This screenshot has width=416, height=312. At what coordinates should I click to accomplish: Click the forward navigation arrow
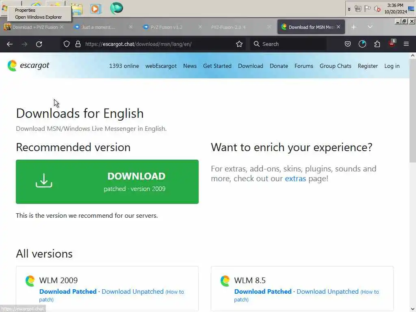[x=24, y=44]
